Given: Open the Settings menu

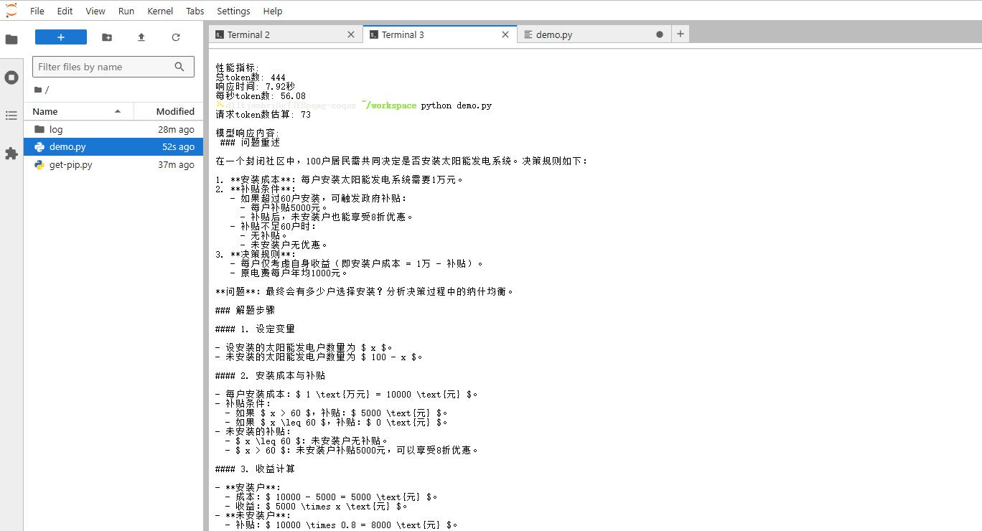Looking at the screenshot, I should click(x=233, y=11).
